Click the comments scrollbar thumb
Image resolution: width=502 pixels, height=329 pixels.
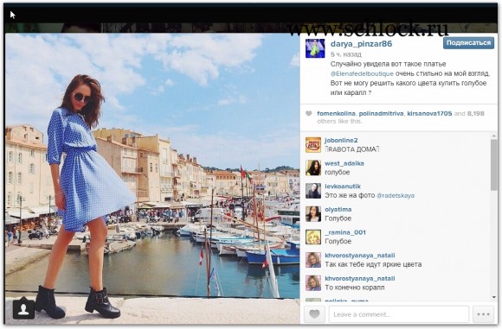[x=493, y=164]
